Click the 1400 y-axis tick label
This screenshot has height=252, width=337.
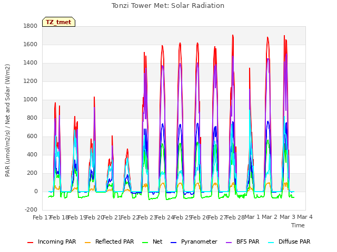(x=31, y=63)
